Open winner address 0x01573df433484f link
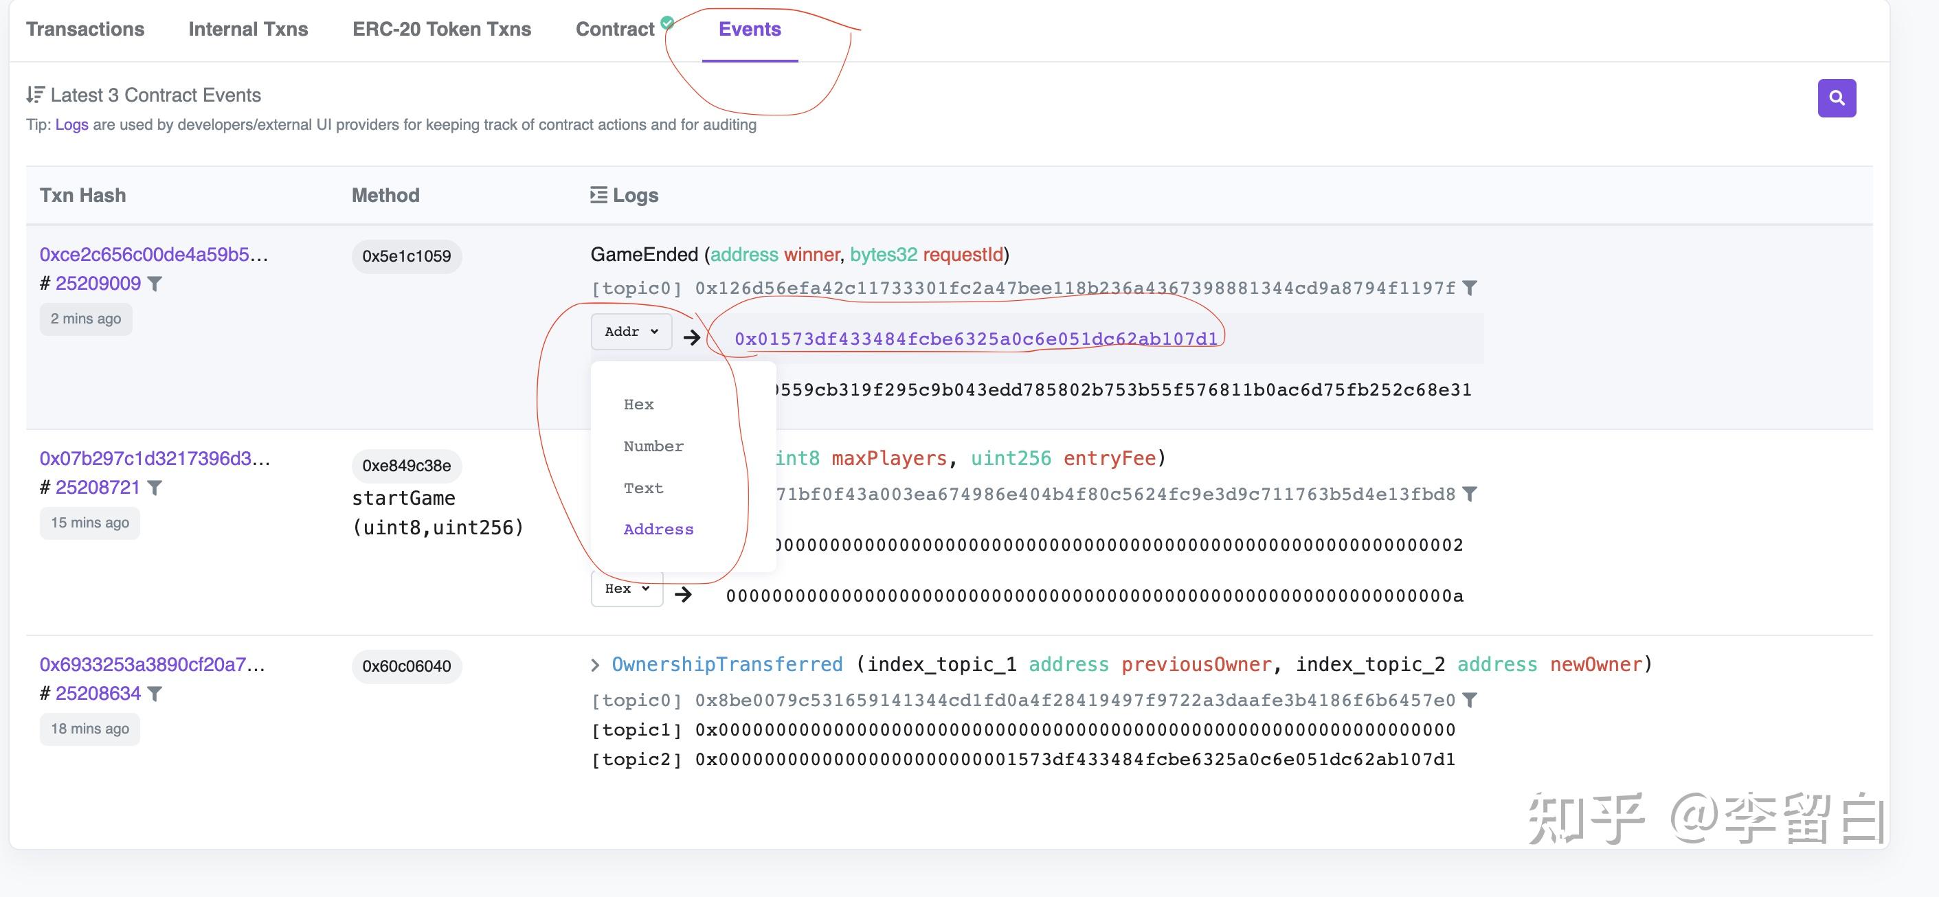 click(x=976, y=339)
